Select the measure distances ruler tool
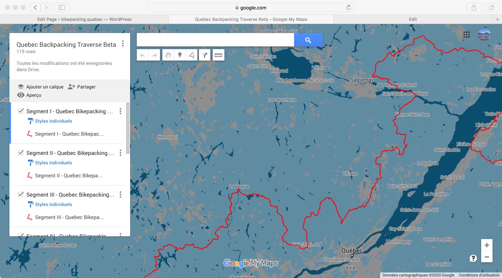This screenshot has height=278, width=502. (219, 55)
